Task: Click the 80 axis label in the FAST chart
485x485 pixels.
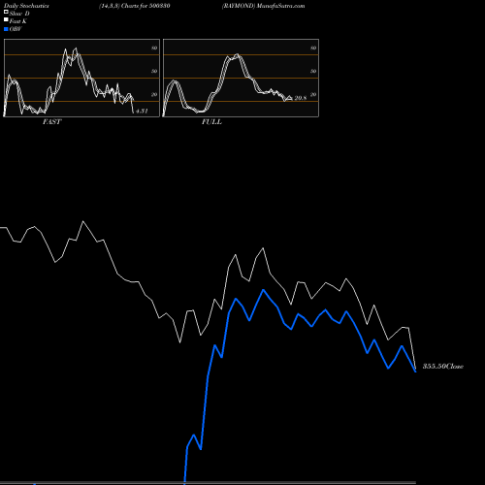Action: 154,48
